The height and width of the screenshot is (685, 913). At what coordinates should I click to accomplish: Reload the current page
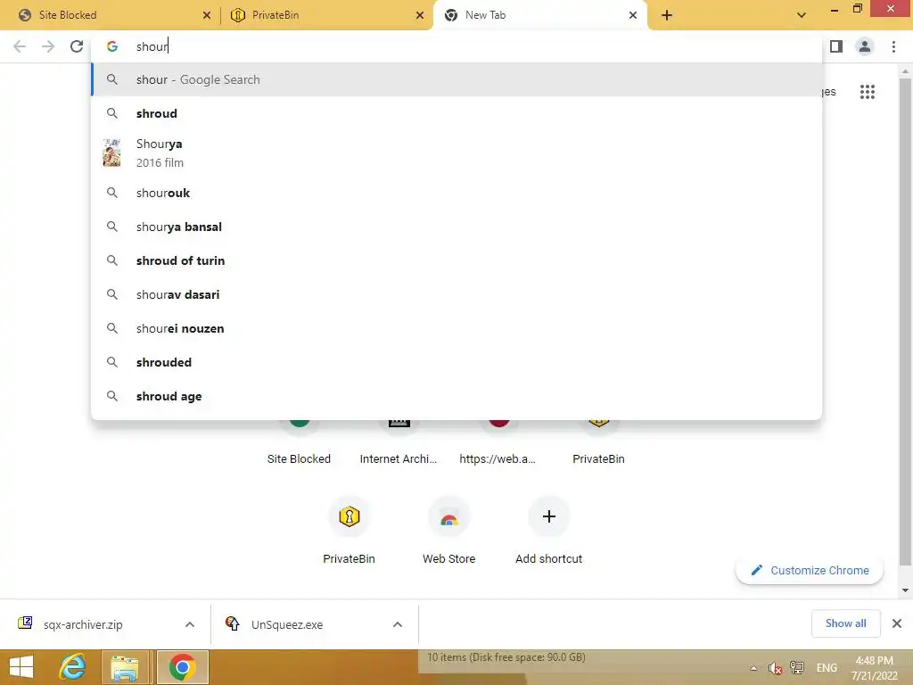(77, 46)
